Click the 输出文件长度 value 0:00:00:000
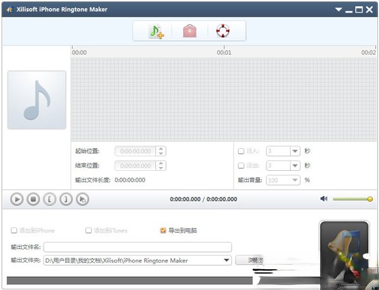The image size is (379, 290). (129, 180)
